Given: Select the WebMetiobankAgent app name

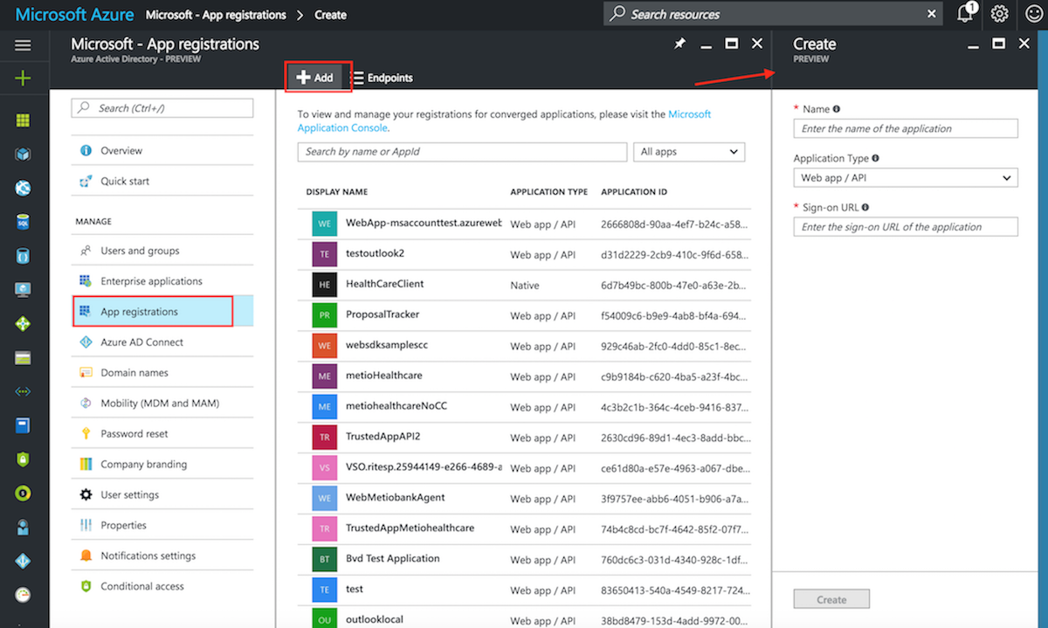Looking at the screenshot, I should pyautogui.click(x=396, y=498).
